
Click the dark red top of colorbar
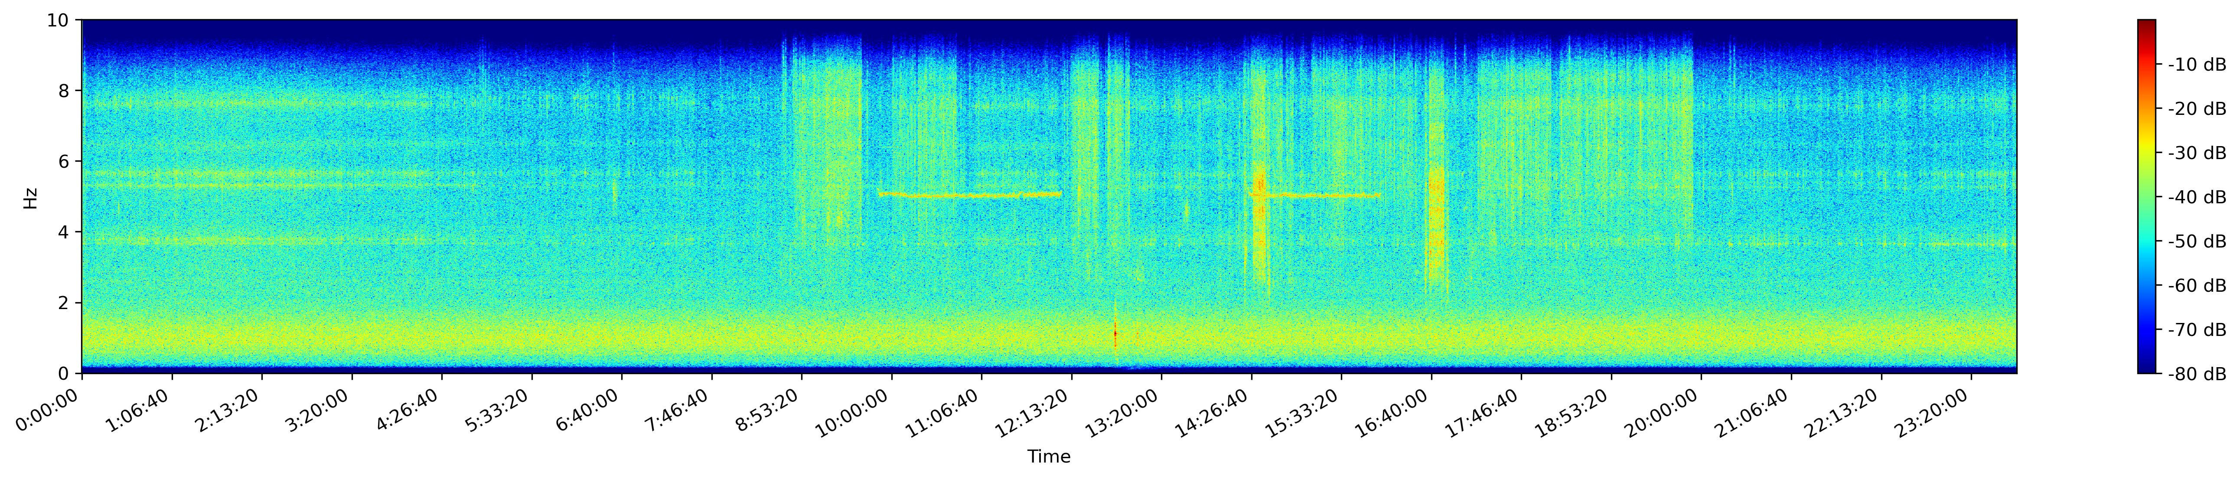(2146, 23)
